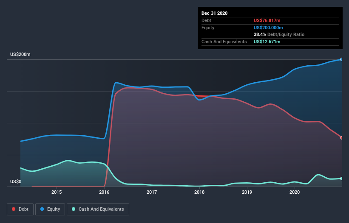This screenshot has width=349, height=223.
Task: Toggle Cash And Equivalents legend button
Action: (x=98, y=209)
